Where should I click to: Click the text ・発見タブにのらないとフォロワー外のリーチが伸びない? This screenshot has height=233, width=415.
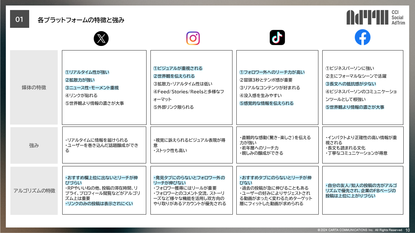tap(189, 180)
